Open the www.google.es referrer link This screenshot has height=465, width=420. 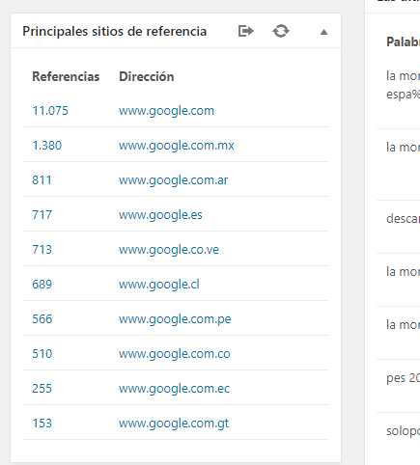(x=160, y=215)
